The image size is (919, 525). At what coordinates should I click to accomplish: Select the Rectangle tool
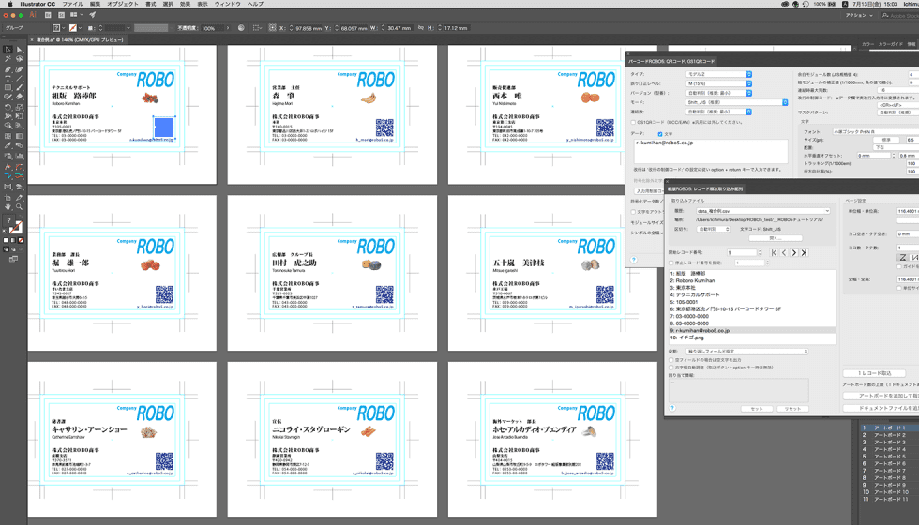point(8,88)
